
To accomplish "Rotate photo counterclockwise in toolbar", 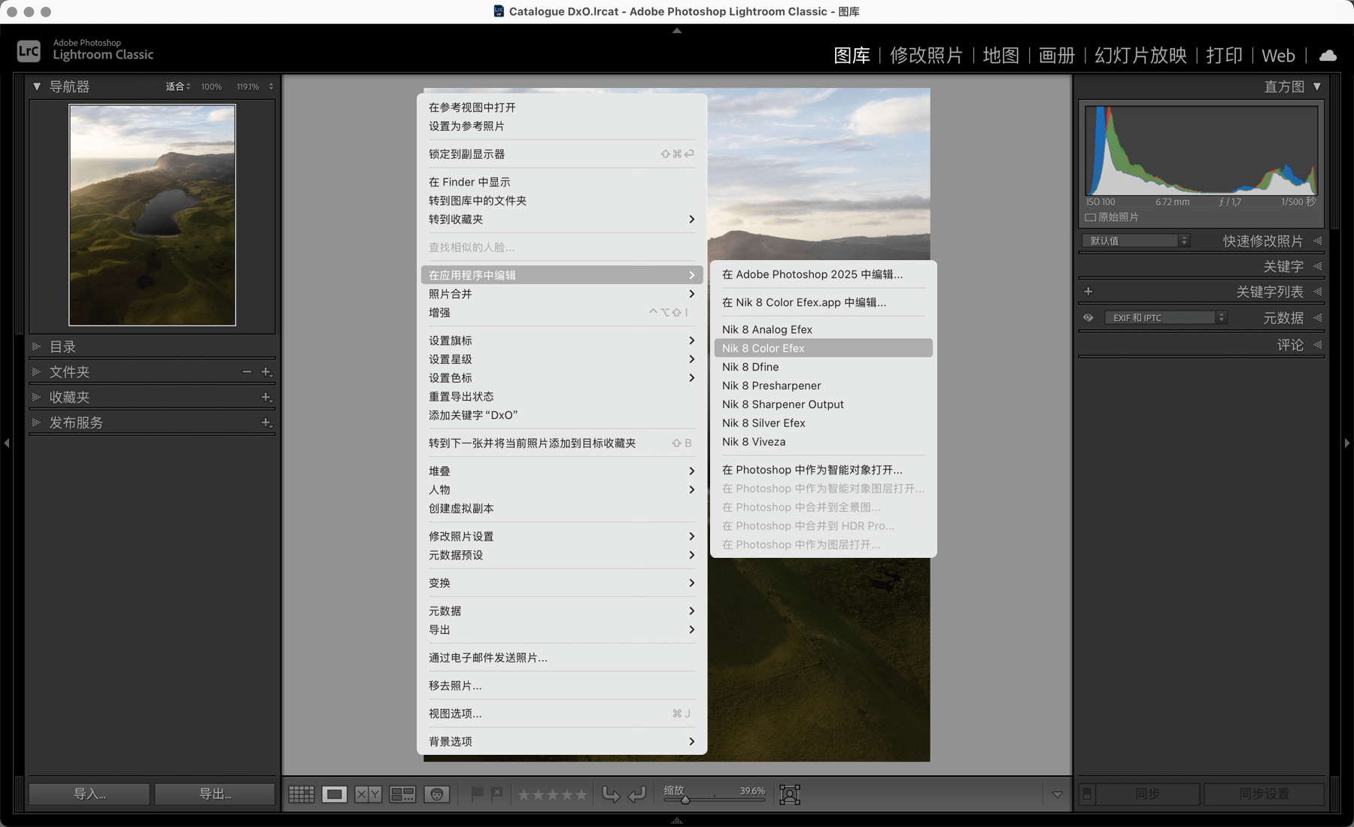I will coord(611,794).
